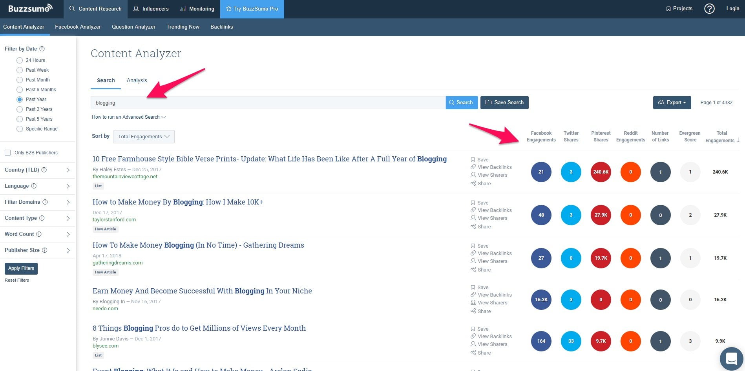Select the 24 Hours date filter

pyautogui.click(x=20, y=60)
